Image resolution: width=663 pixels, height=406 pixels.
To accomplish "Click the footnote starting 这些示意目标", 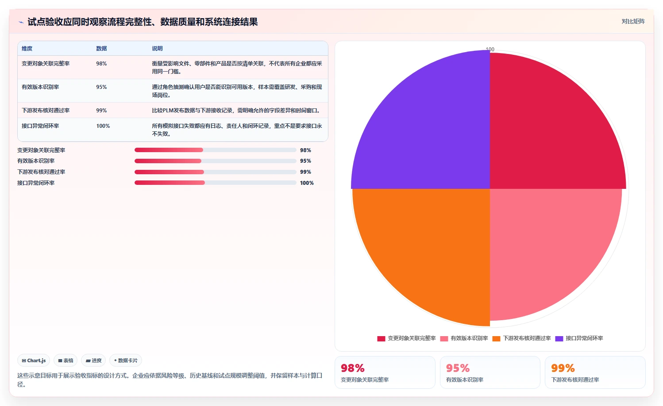I will (170, 380).
